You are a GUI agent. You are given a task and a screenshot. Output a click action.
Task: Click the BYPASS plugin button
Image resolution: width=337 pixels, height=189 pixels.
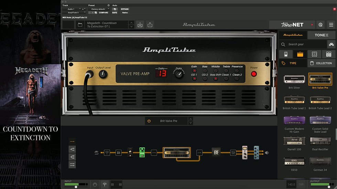[x=124, y=9]
